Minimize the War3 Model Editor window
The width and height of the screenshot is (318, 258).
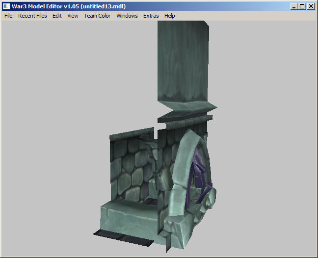click(x=294, y=6)
